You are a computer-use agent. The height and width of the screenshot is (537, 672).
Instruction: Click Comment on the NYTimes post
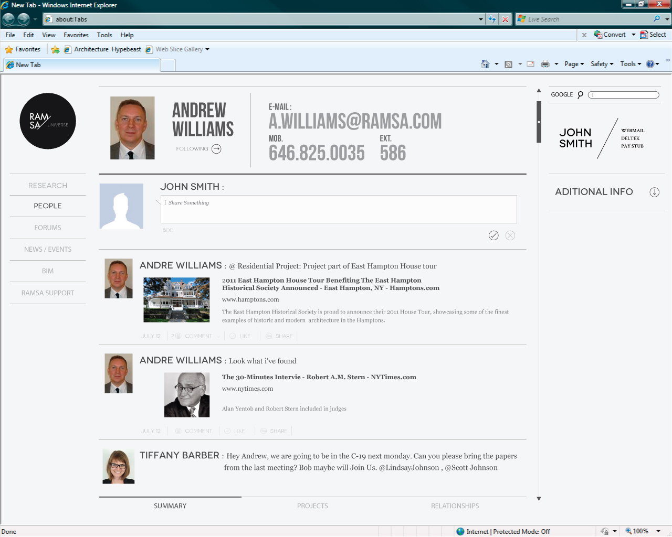pyautogui.click(x=193, y=431)
